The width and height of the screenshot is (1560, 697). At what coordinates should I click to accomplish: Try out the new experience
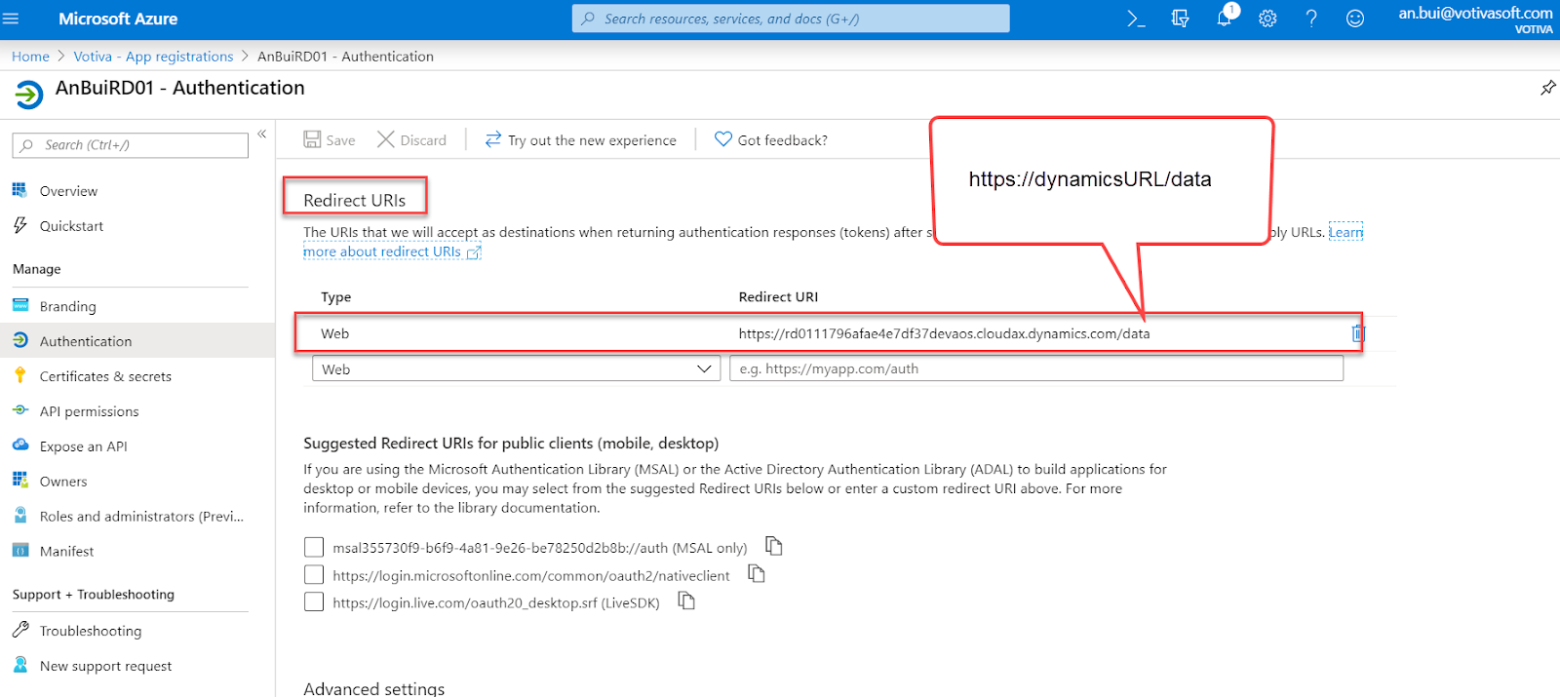click(x=580, y=139)
